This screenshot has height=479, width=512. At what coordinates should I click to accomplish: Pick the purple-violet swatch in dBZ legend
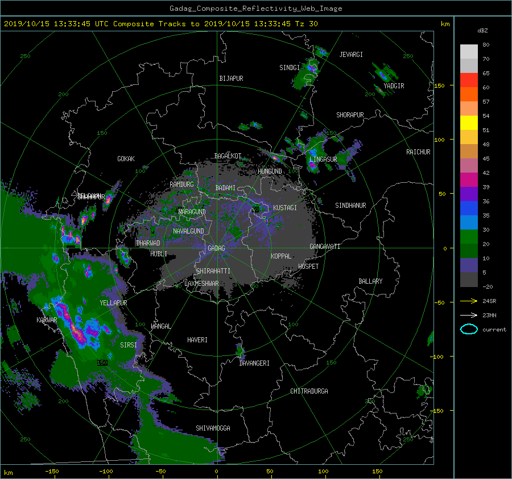click(x=469, y=194)
